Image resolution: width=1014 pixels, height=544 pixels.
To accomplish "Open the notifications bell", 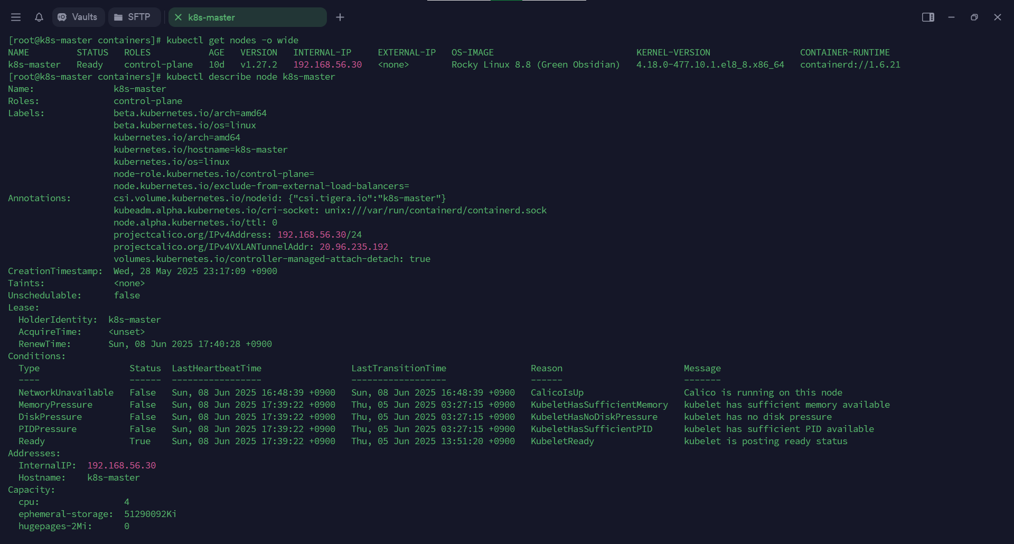I will (39, 17).
